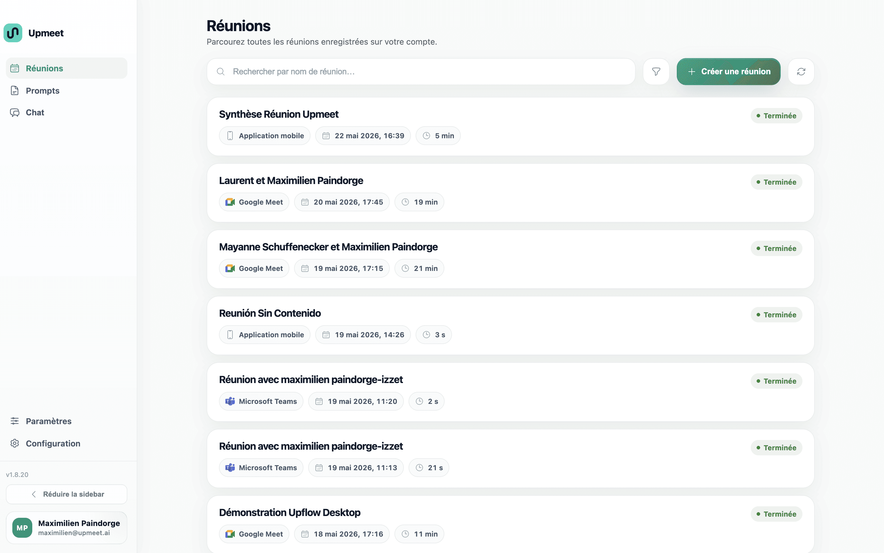884x553 pixels.
Task: Click the 18 mai 2026, 17:16 date chip
Action: point(342,534)
